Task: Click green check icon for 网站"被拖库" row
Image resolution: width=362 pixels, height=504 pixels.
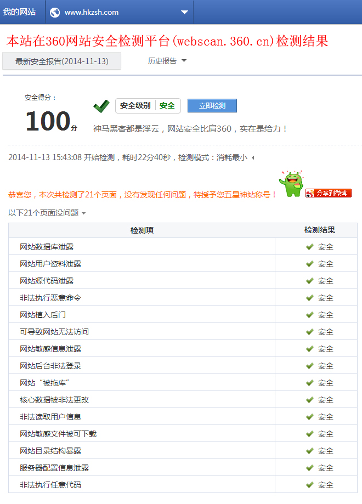Action: pyautogui.click(x=310, y=383)
